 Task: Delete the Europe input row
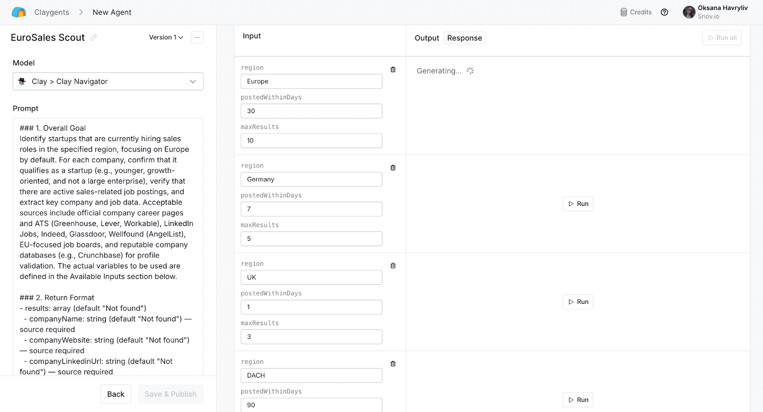(x=393, y=70)
